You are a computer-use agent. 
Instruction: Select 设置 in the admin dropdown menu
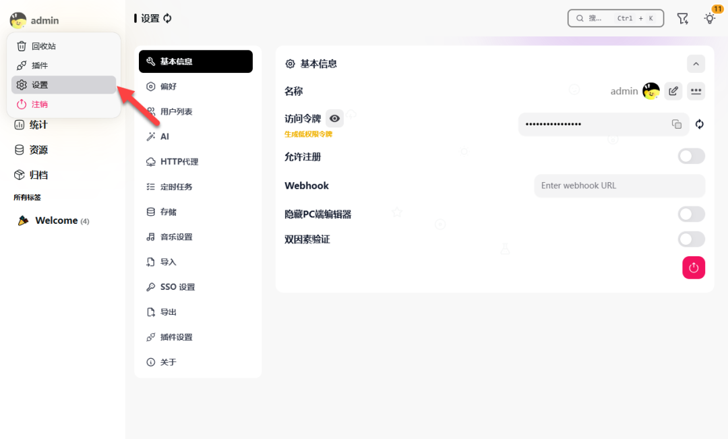pos(63,85)
